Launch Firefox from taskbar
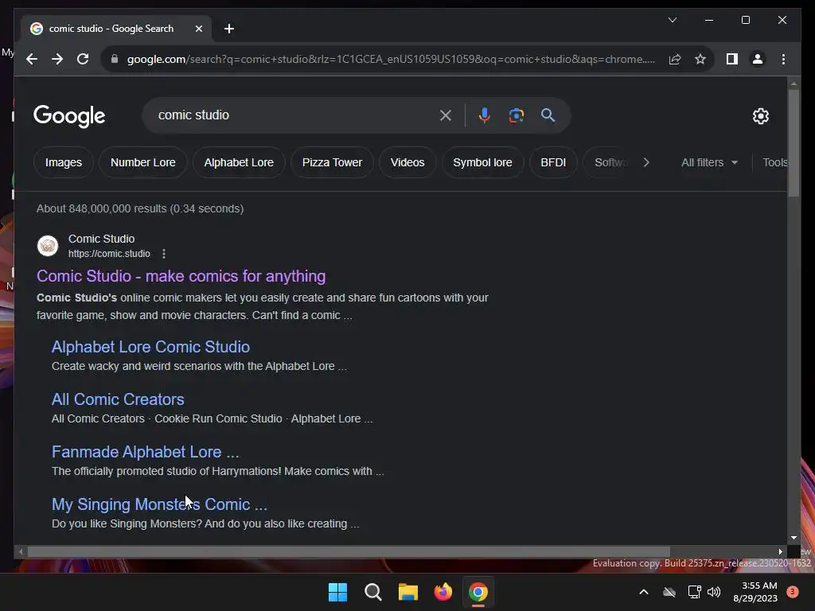The height and width of the screenshot is (611, 815). [443, 592]
